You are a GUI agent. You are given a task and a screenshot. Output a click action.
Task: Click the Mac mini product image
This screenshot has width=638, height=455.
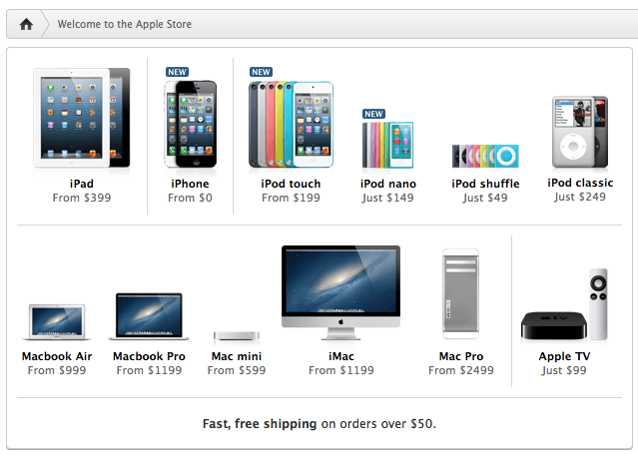click(x=237, y=336)
